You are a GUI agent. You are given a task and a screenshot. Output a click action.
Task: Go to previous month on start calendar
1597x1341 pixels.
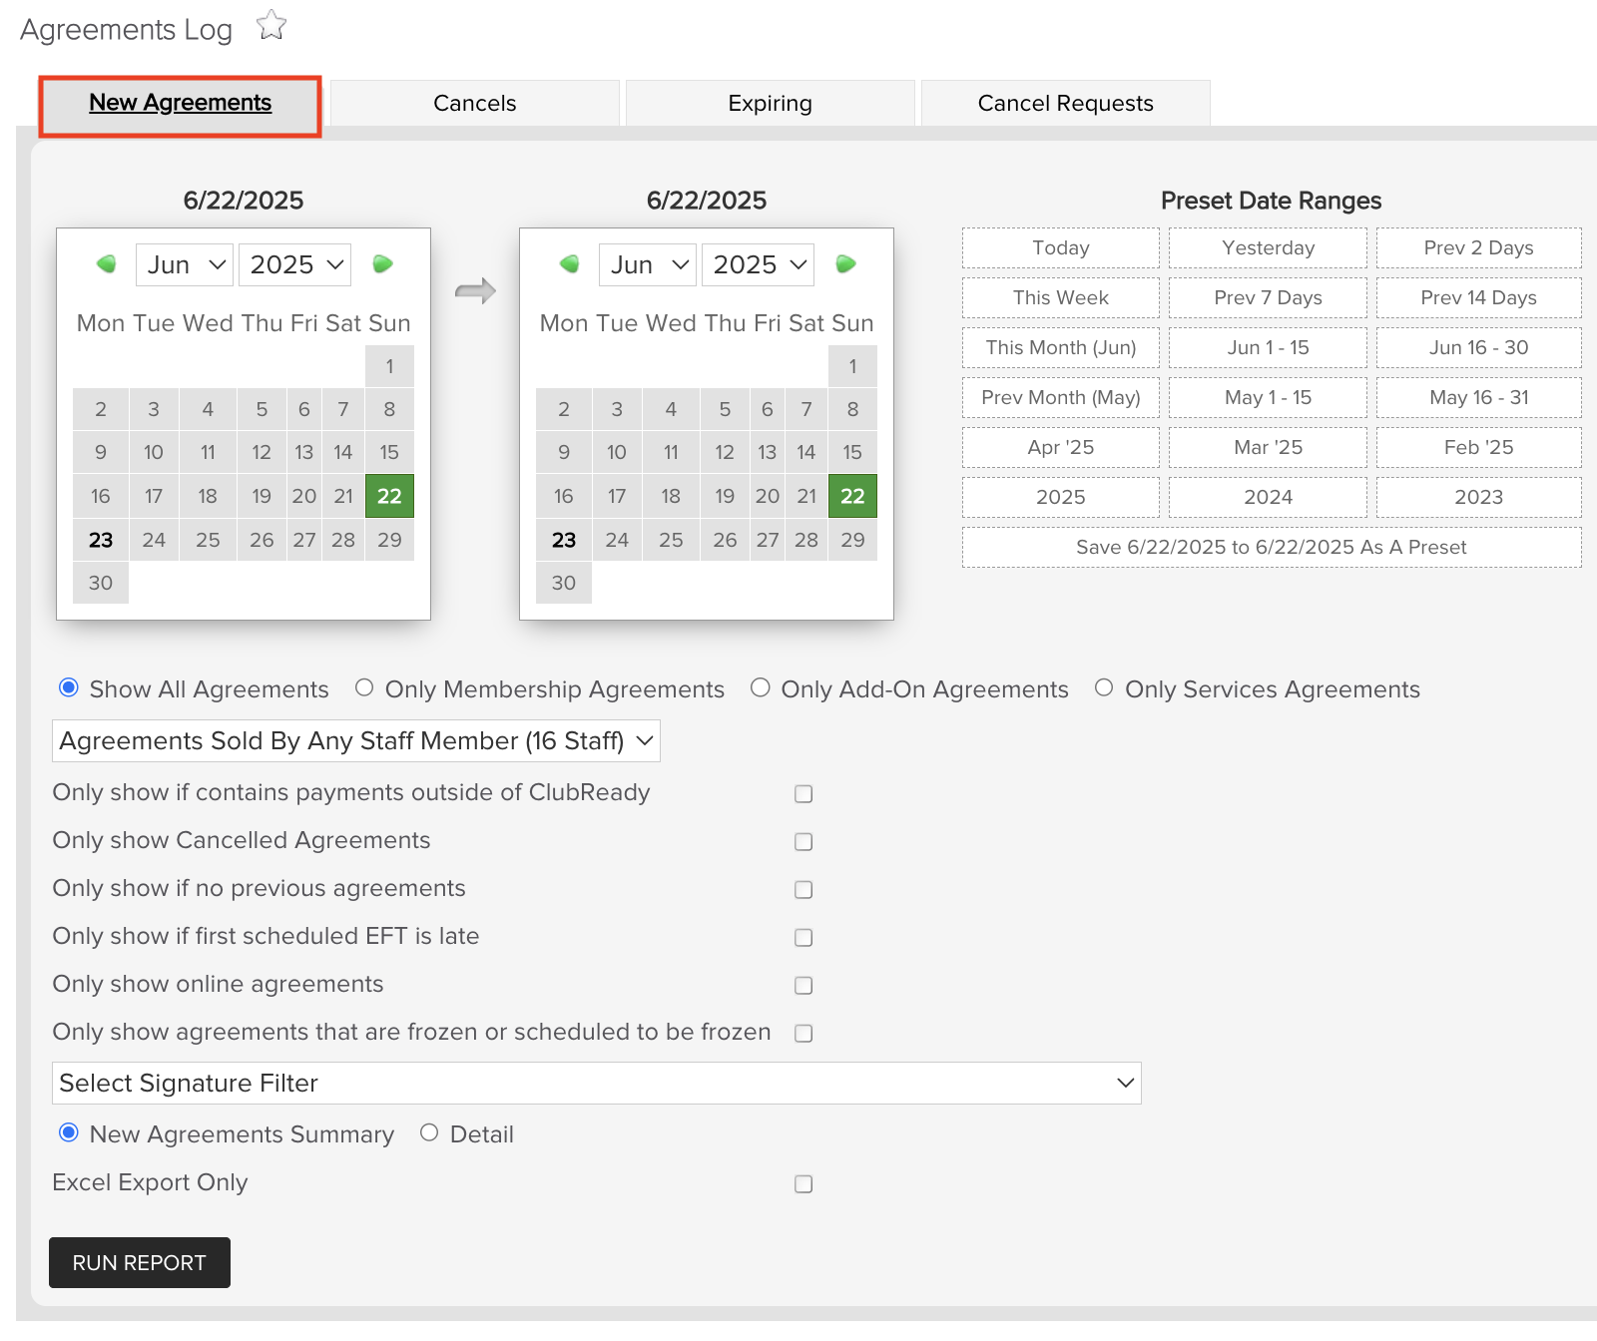(x=106, y=264)
